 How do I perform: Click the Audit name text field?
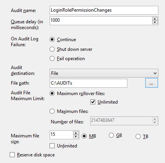pyautogui.click(x=104, y=10)
